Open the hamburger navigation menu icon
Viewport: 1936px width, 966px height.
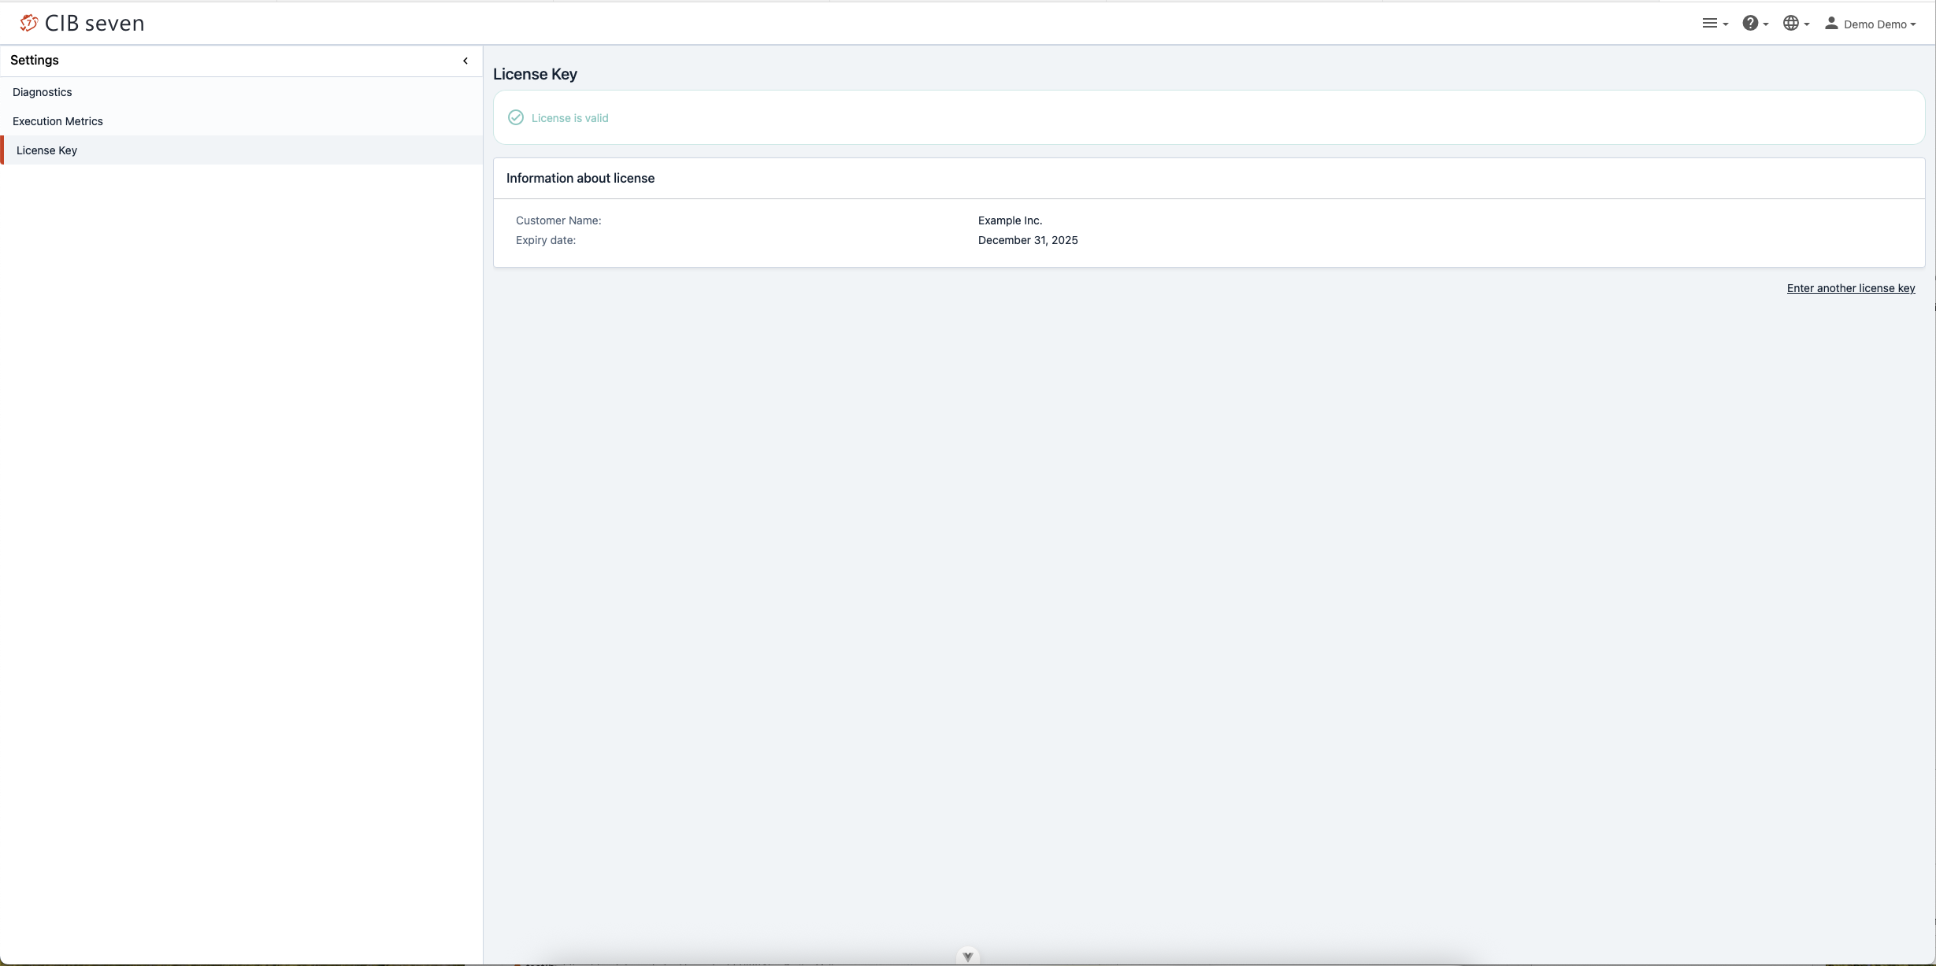[x=1709, y=24]
